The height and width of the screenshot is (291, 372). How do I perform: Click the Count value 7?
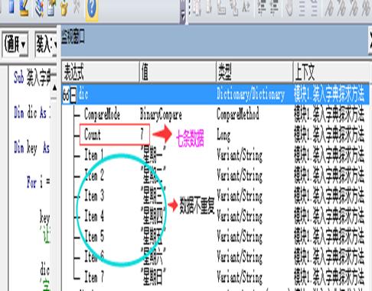click(142, 134)
